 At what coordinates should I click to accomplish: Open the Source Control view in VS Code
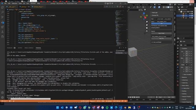(x=2, y=17)
